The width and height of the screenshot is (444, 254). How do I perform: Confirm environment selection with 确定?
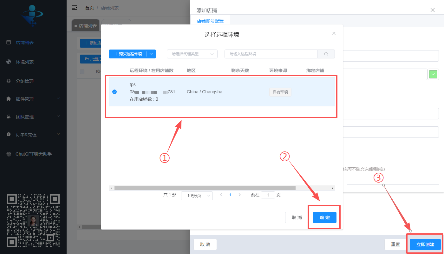(x=324, y=217)
